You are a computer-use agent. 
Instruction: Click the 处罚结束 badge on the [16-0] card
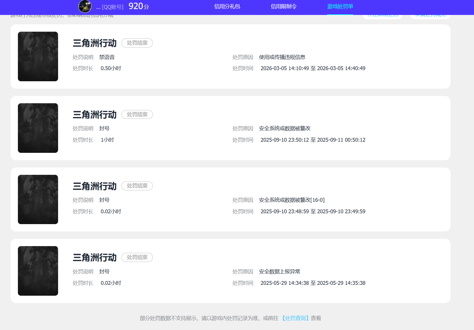tap(137, 186)
